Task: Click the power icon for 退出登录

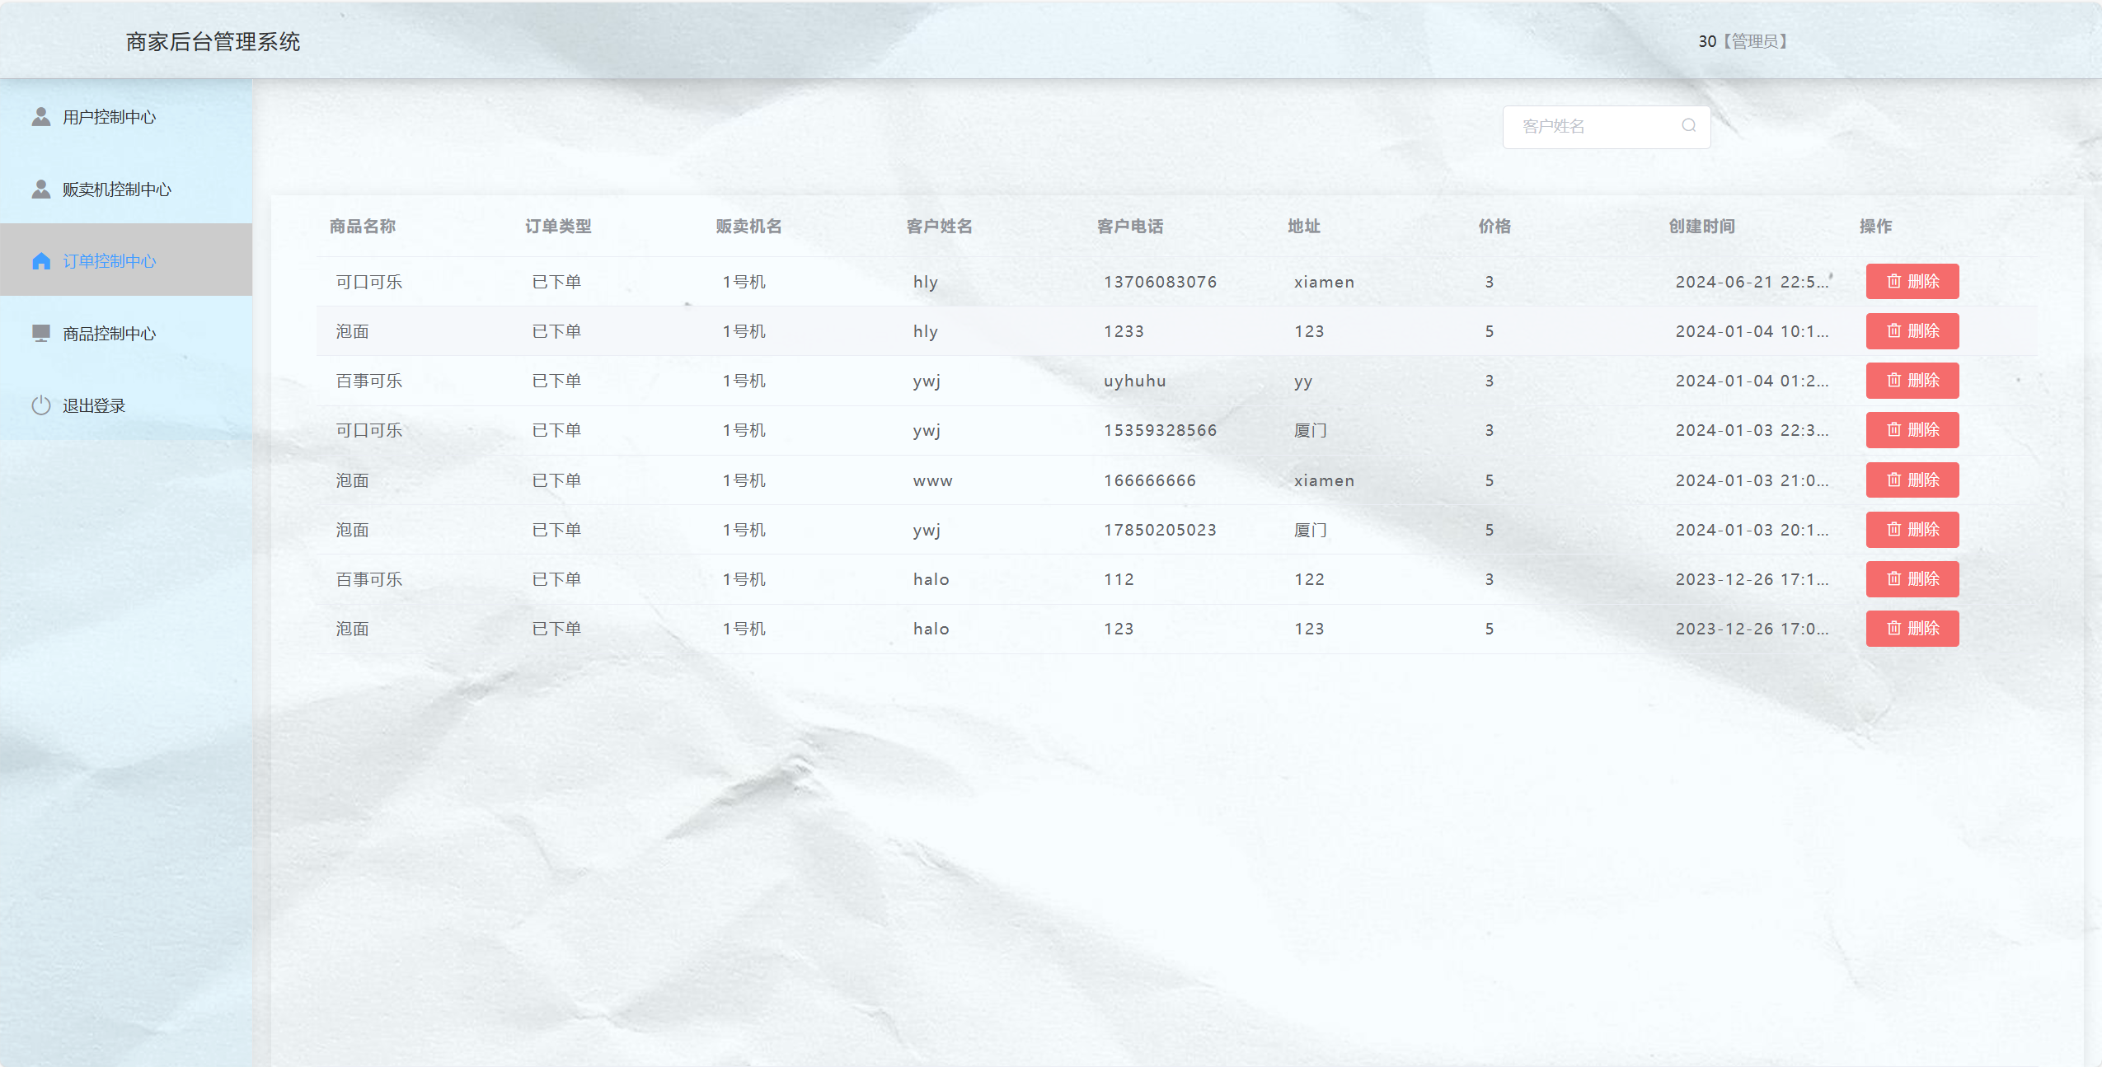Action: (41, 405)
